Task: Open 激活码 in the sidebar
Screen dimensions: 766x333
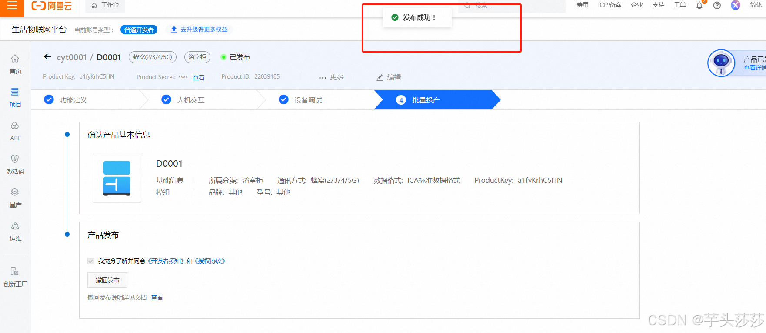Action: click(x=15, y=165)
